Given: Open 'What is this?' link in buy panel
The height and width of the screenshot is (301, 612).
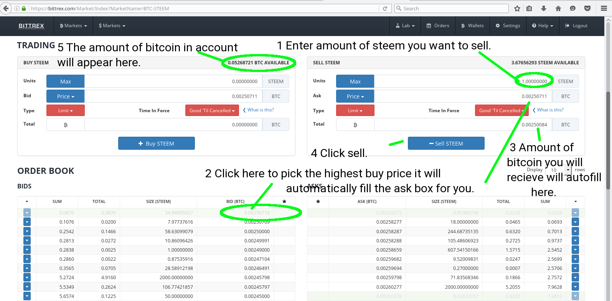Looking at the screenshot, I should coord(259,110).
